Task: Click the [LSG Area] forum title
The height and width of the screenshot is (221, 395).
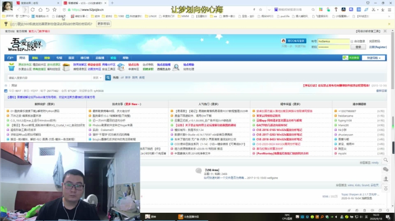Action: click(212, 170)
